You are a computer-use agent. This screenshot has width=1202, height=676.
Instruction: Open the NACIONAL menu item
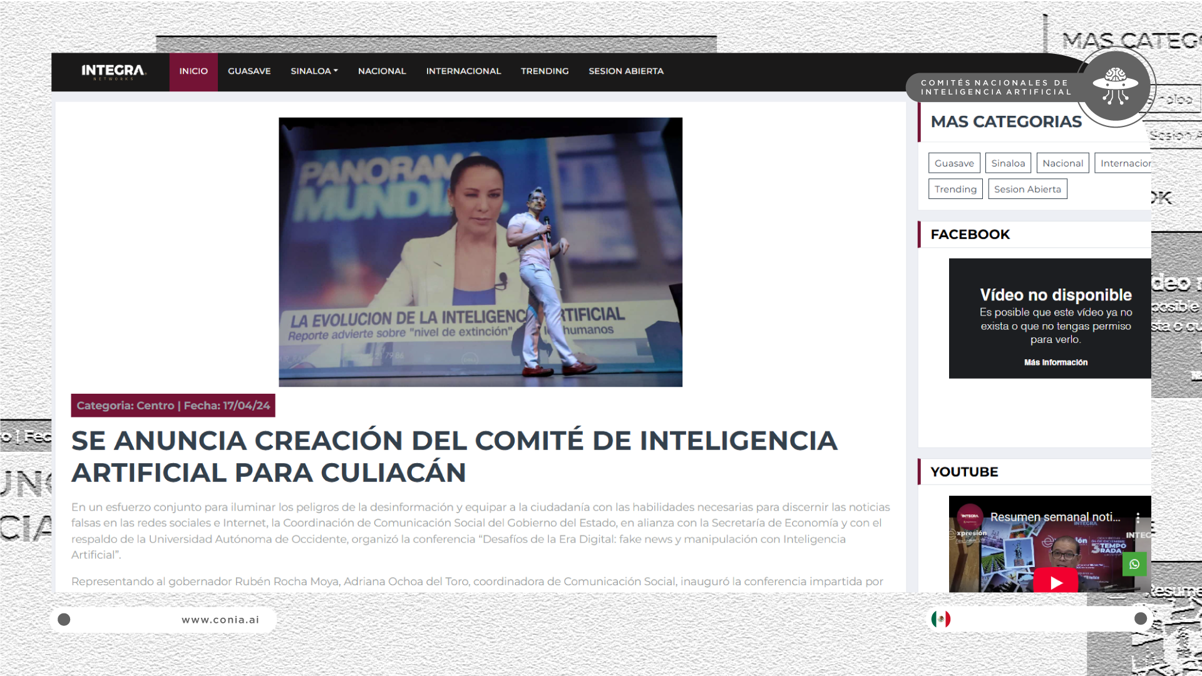382,71
